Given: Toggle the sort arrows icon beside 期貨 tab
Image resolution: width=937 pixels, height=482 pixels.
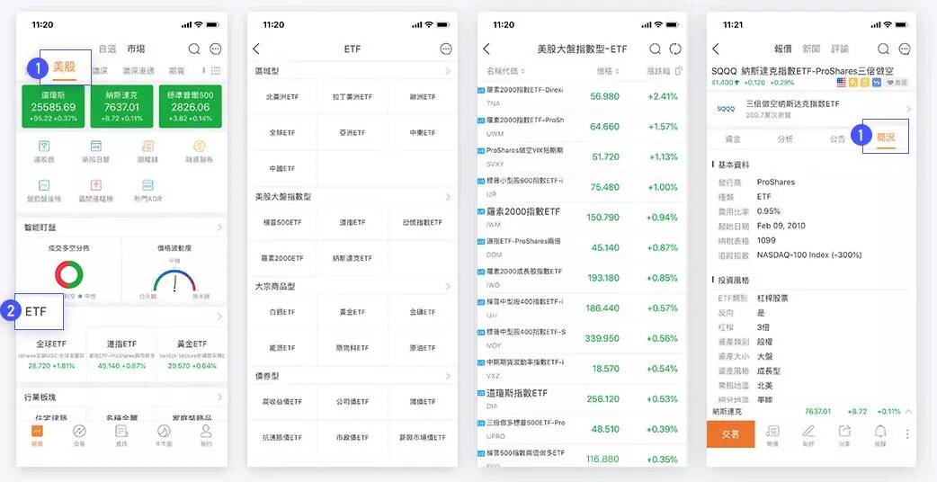Looking at the screenshot, I should coord(203,70).
